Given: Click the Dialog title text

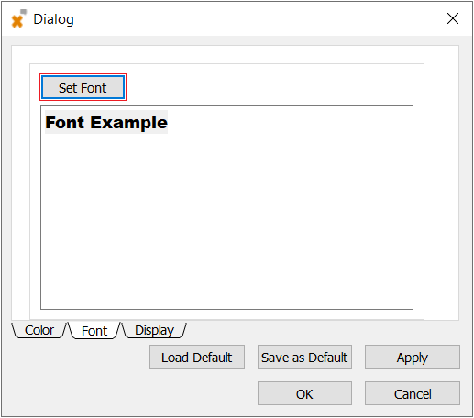Looking at the screenshot, I should [x=53, y=19].
